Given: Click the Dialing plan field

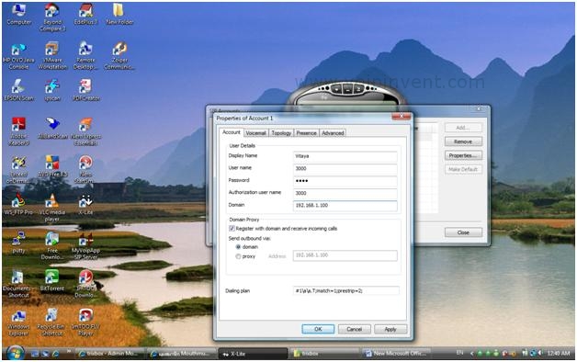Looking at the screenshot, I should [345, 290].
